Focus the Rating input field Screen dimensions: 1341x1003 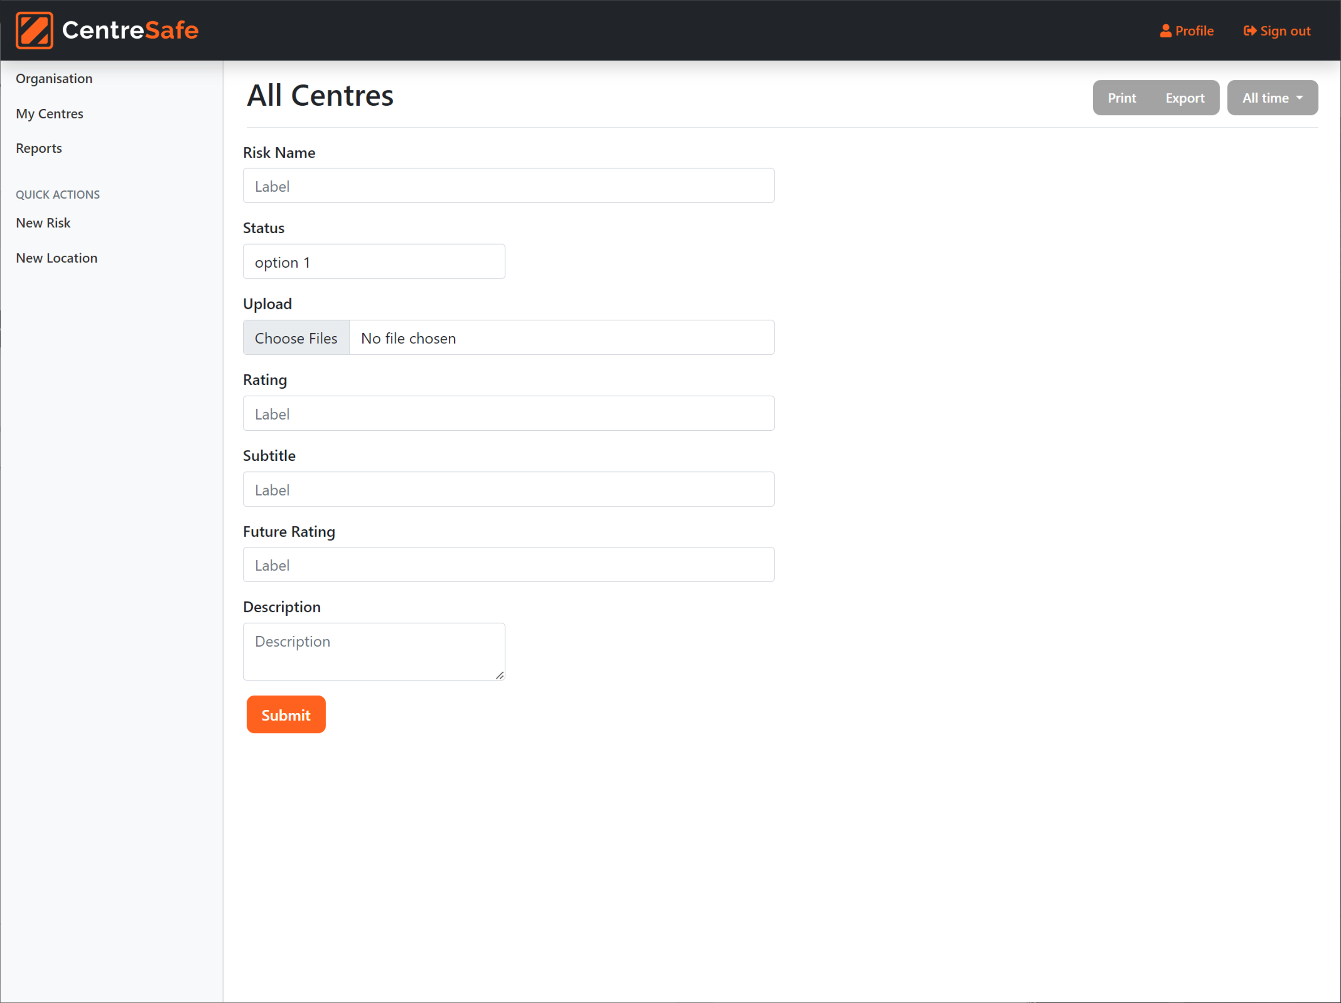(x=508, y=413)
